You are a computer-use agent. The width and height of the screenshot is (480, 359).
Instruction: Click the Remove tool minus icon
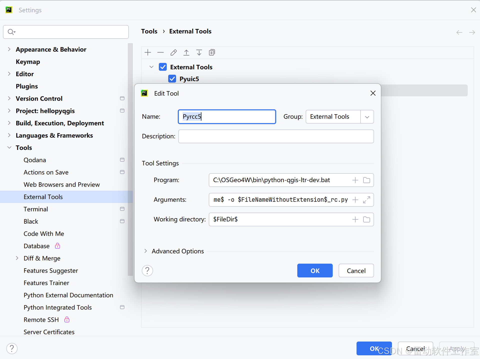[x=160, y=52]
